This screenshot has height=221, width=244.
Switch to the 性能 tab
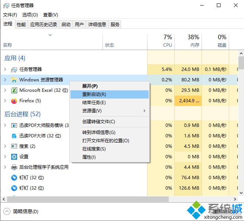(21, 25)
